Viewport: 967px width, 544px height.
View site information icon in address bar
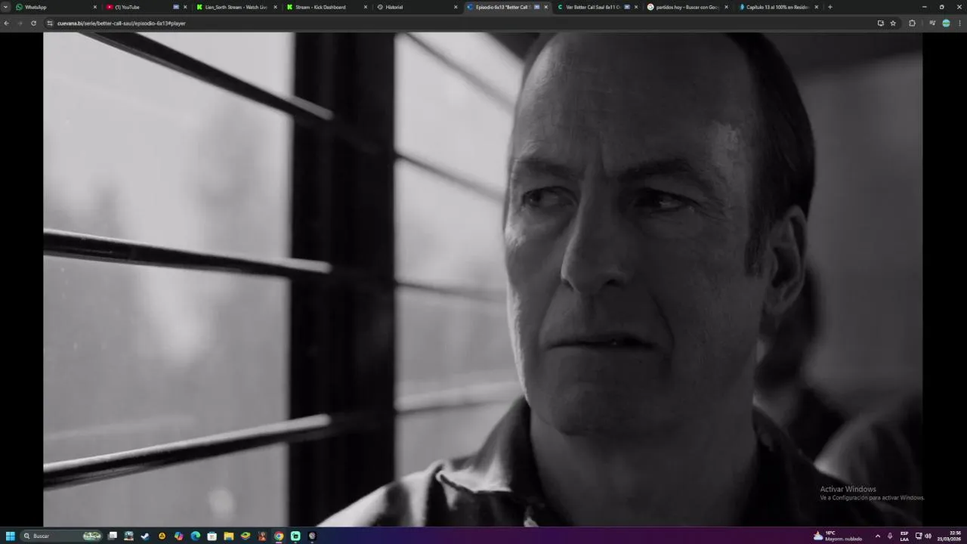tap(50, 23)
